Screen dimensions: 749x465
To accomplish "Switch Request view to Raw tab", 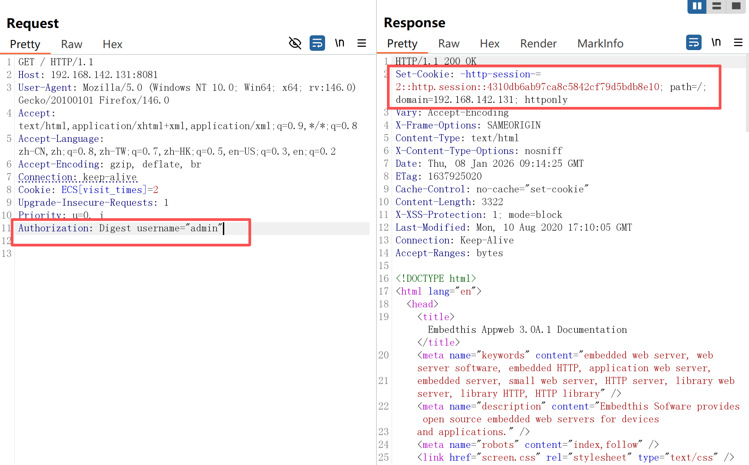I will 72,44.
